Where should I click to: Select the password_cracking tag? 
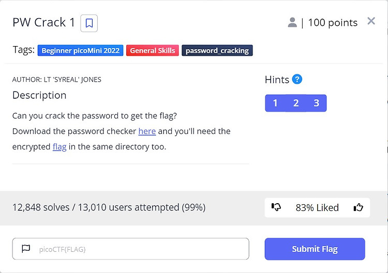217,51
